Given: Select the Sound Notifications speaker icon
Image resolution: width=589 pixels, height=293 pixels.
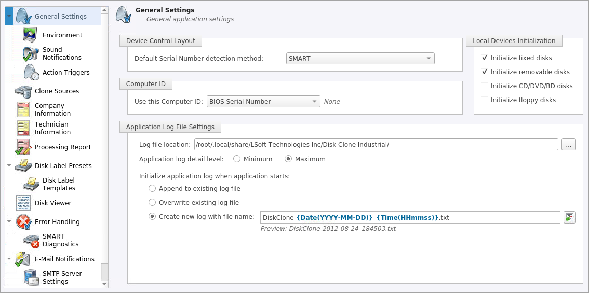Looking at the screenshot, I should coord(31,53).
